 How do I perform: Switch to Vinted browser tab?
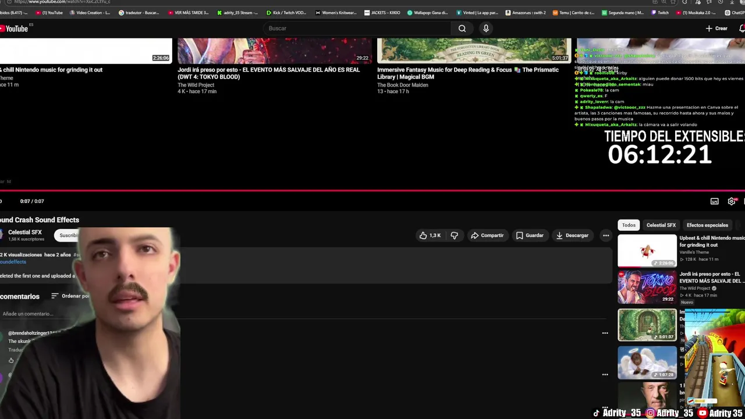pyautogui.click(x=477, y=13)
